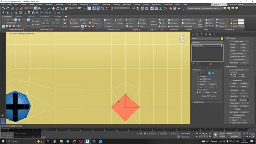
Task: Switch to the Modeling ribbon tab
Action: pyautogui.click(x=8, y=16)
